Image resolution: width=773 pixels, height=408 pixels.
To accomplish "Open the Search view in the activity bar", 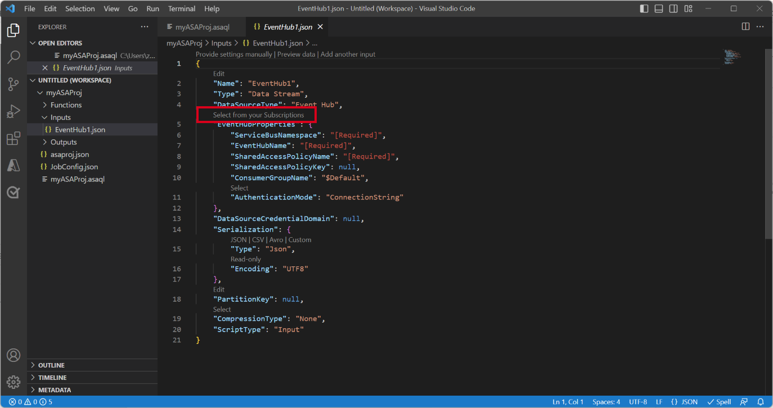I will point(14,57).
